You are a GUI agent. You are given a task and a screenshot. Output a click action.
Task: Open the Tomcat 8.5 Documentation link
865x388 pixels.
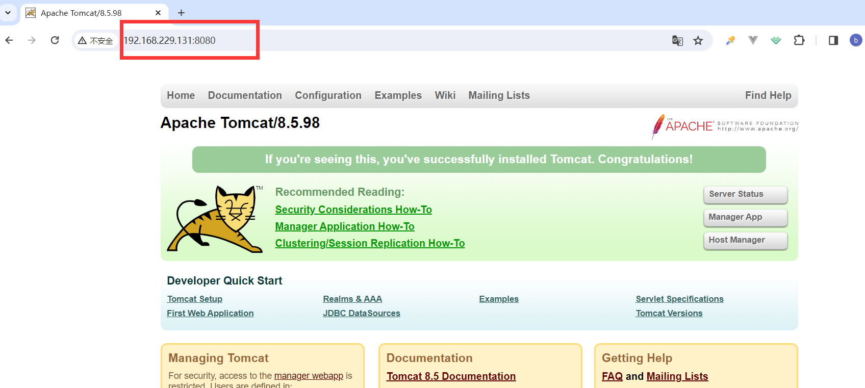451,376
